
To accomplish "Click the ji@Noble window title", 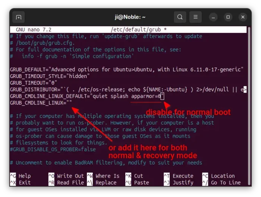I will (130, 17).
